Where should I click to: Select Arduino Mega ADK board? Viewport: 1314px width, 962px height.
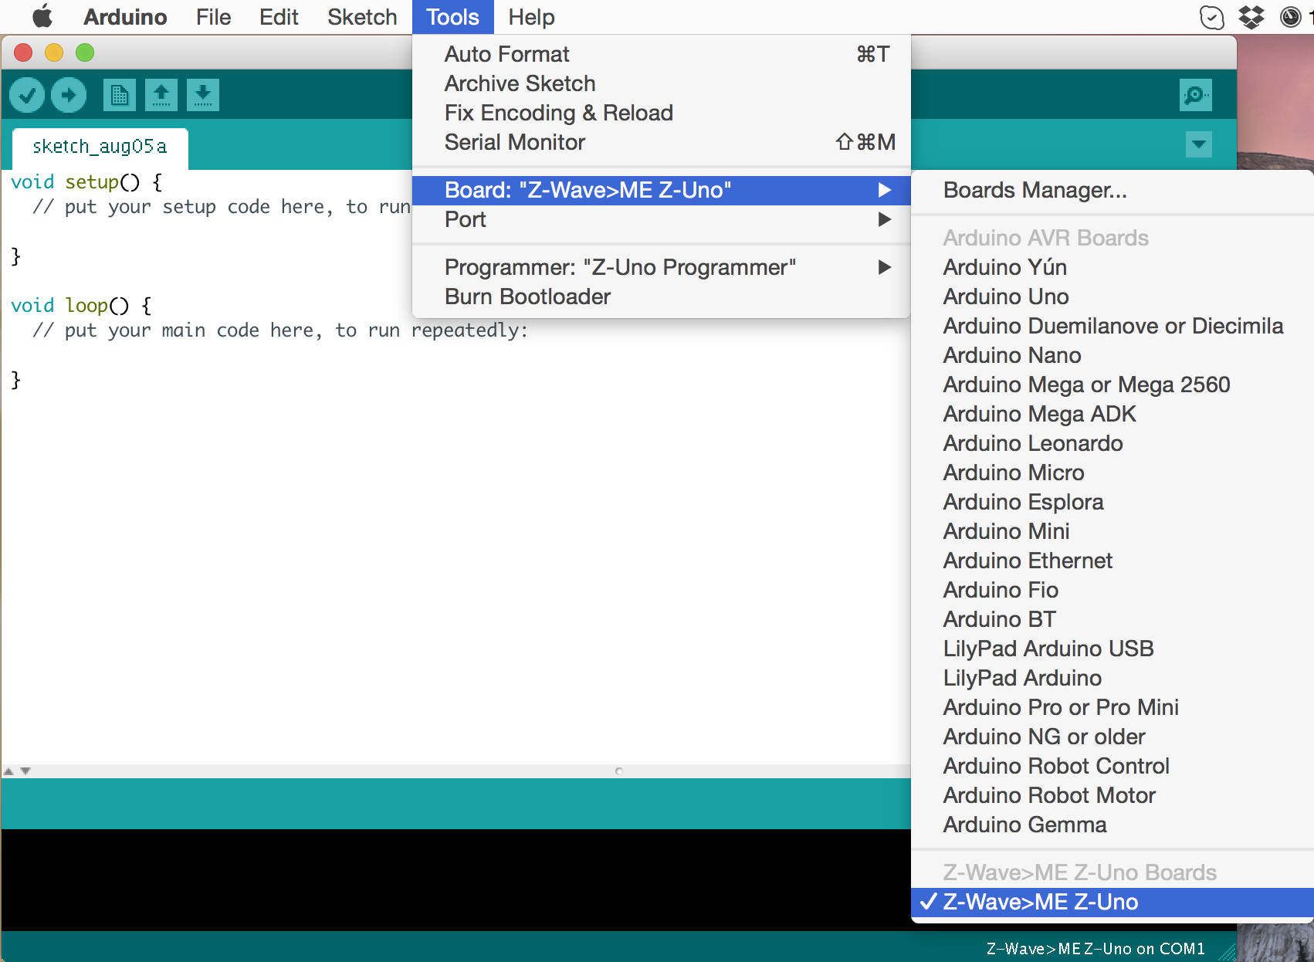coord(1112,415)
